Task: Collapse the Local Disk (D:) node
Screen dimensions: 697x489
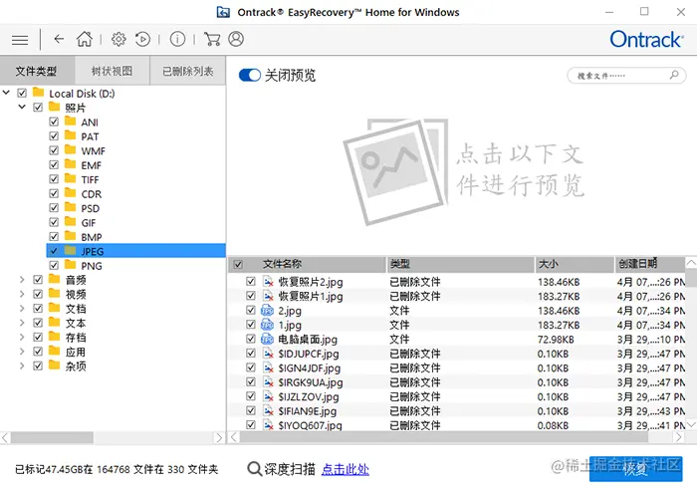Action: tap(6, 93)
